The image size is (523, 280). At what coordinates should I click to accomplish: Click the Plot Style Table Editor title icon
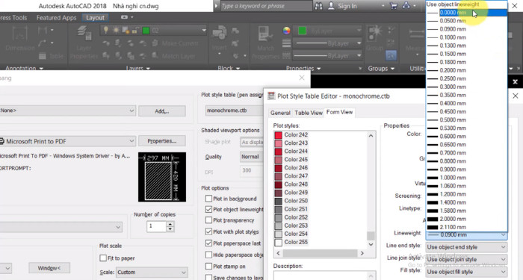271,96
